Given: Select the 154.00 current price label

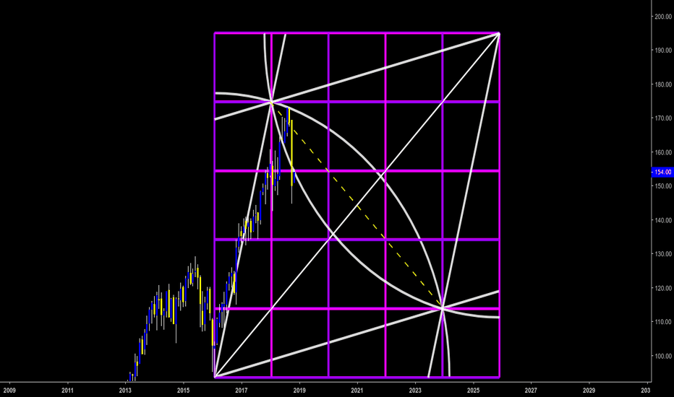Looking at the screenshot, I should [662, 172].
